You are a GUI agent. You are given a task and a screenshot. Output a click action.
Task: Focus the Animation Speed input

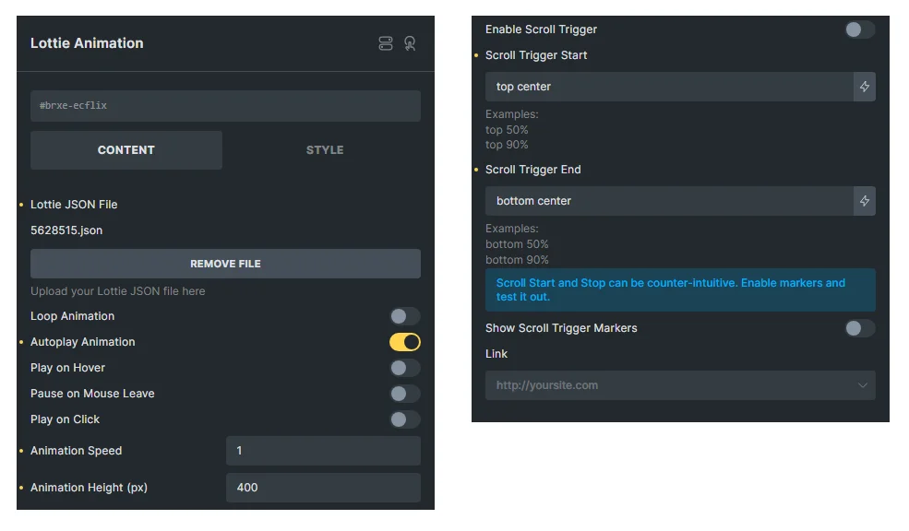(323, 451)
